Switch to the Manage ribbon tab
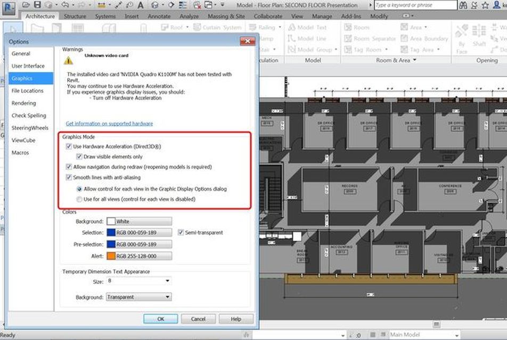Screen dimensions: 507x340 (x=322, y=16)
